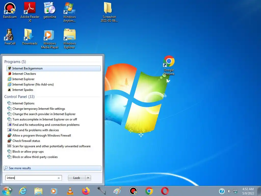261x196 pixels.
Task: Click the clock showing 4:52 AM
Action: coord(248,191)
